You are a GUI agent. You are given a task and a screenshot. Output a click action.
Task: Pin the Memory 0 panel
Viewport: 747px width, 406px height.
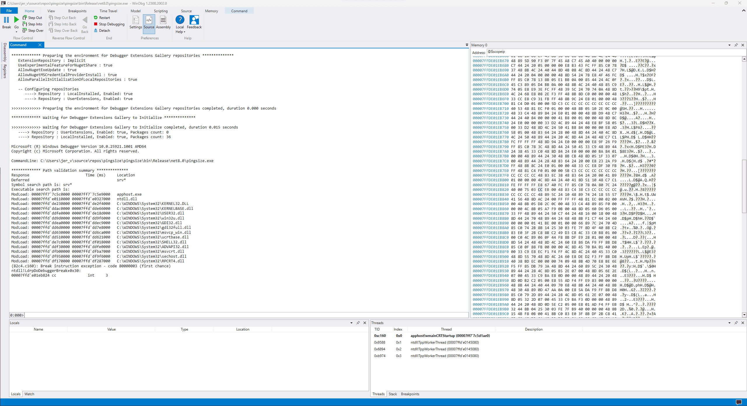736,45
